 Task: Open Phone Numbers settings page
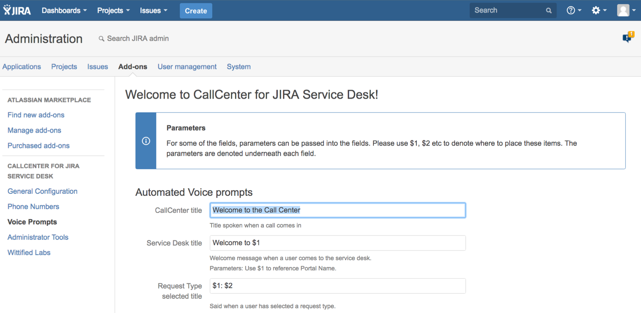(33, 207)
